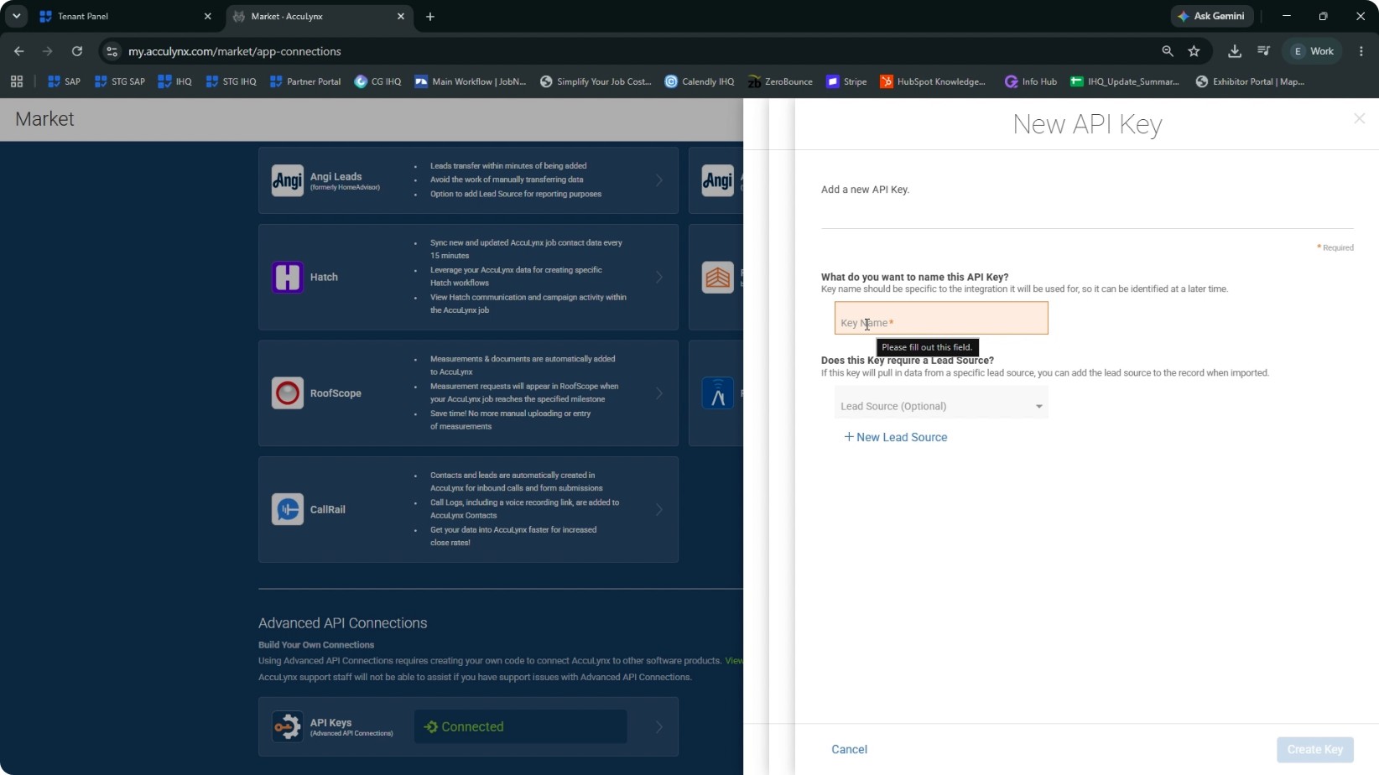
Task: Focus the Key Name input field
Action: click(x=941, y=318)
